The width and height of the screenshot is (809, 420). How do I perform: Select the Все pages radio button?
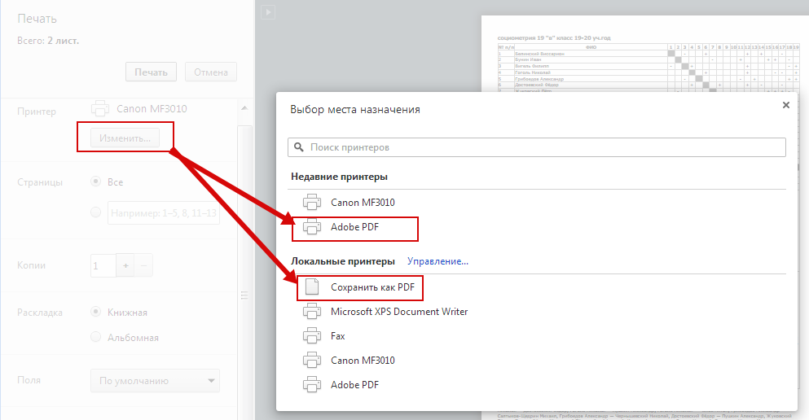tap(96, 182)
